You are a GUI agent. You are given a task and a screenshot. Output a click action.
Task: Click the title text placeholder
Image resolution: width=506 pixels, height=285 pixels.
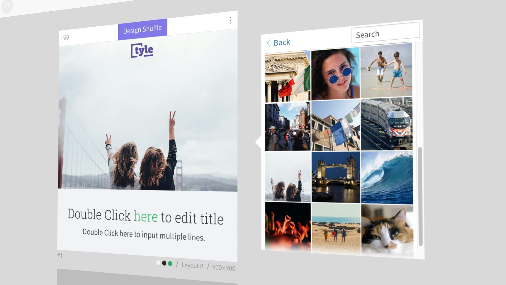click(x=145, y=216)
